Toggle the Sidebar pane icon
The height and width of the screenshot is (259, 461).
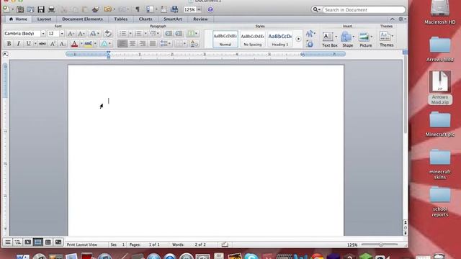[150, 9]
